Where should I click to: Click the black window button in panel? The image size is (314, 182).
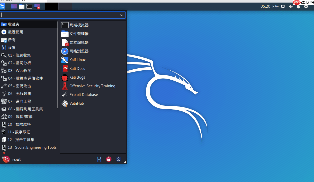52,6
